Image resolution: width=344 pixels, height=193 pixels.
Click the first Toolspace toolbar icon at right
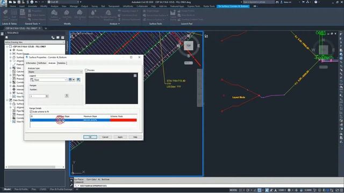click(x=53, y=38)
